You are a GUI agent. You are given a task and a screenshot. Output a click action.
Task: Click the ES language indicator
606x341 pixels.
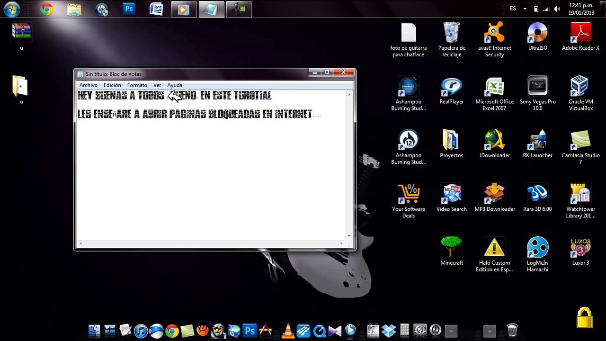[513, 9]
